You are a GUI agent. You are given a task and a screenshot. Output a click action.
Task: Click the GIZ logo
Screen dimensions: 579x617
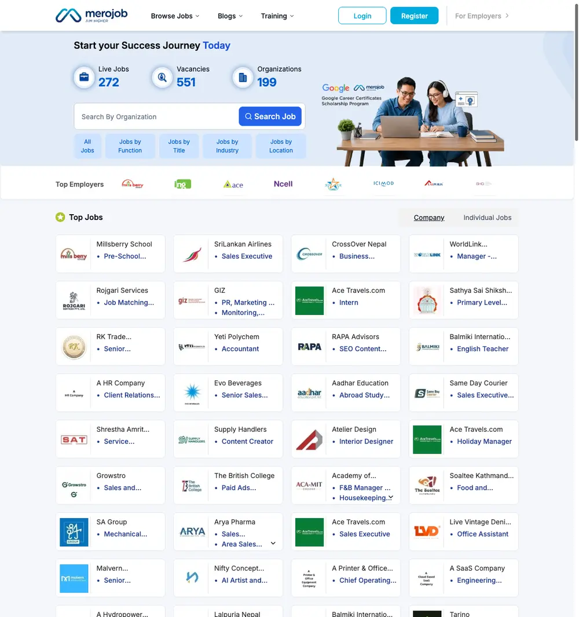click(192, 300)
